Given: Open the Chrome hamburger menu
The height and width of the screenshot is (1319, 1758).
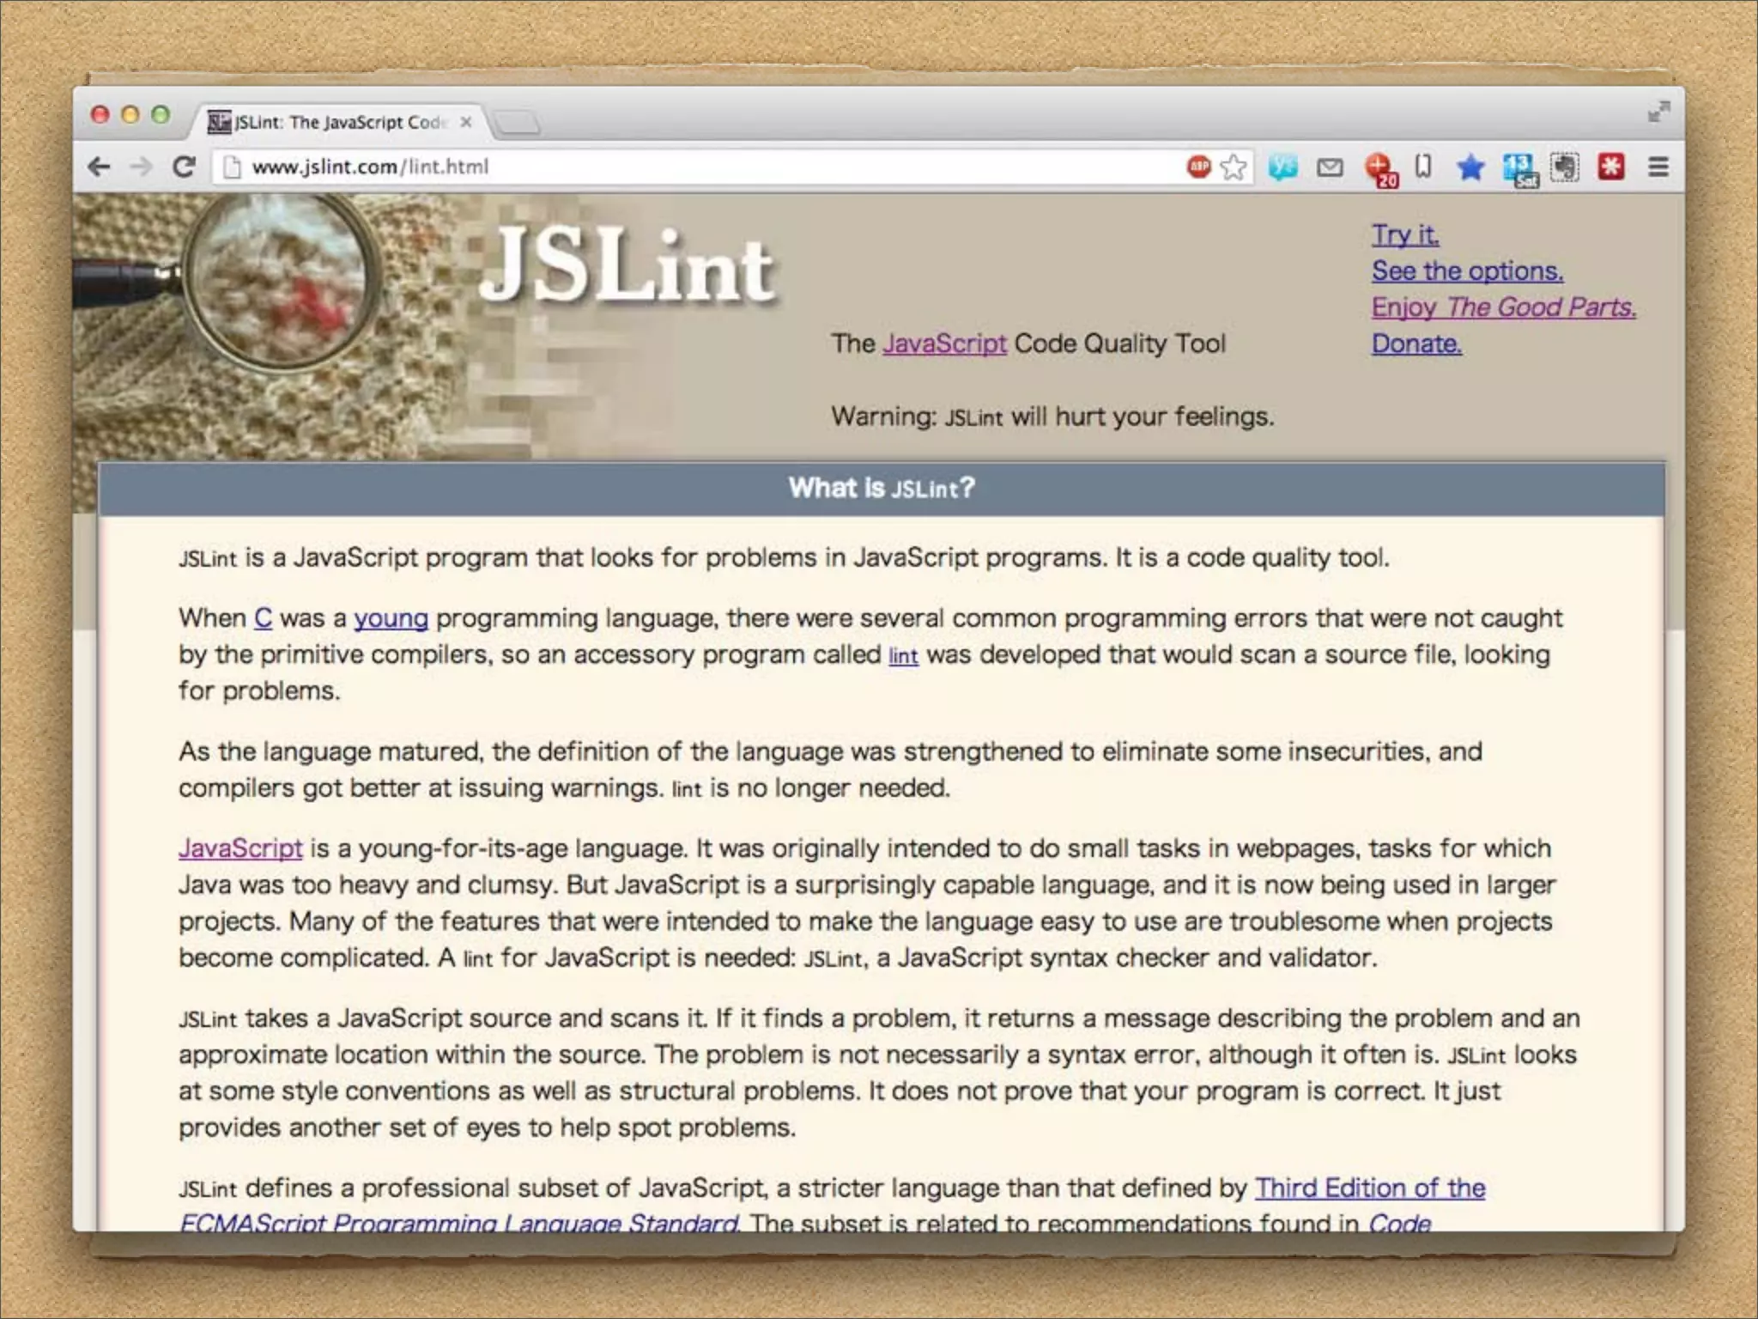Looking at the screenshot, I should tap(1658, 167).
